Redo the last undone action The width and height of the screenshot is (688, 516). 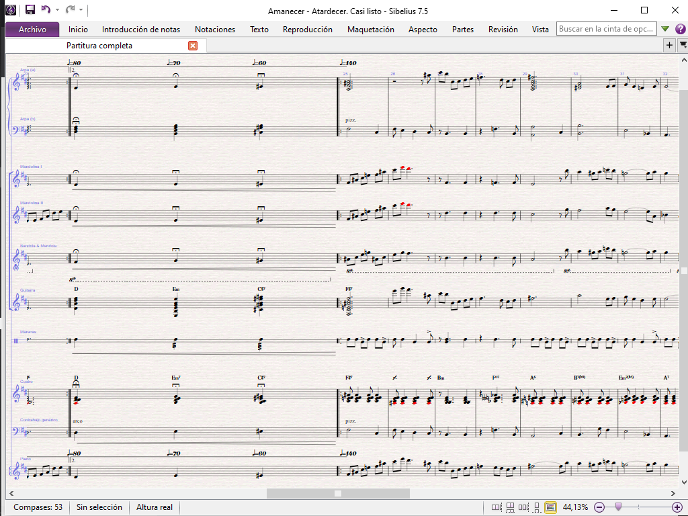(70, 9)
